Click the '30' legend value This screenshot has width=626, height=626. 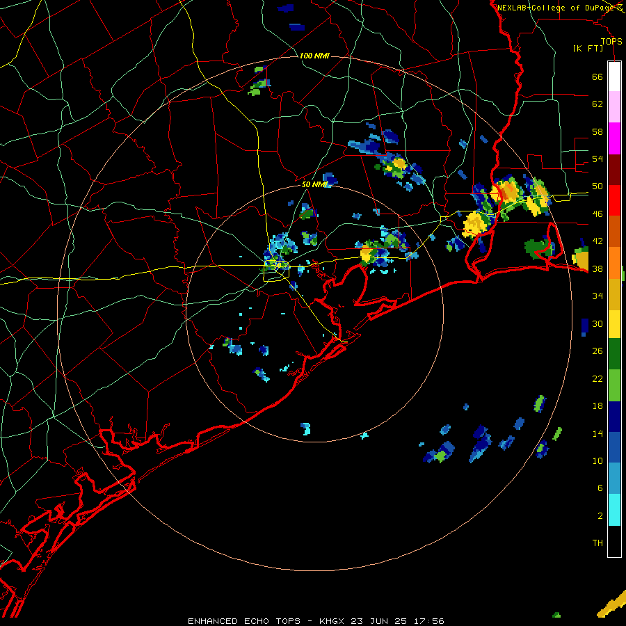click(x=597, y=323)
